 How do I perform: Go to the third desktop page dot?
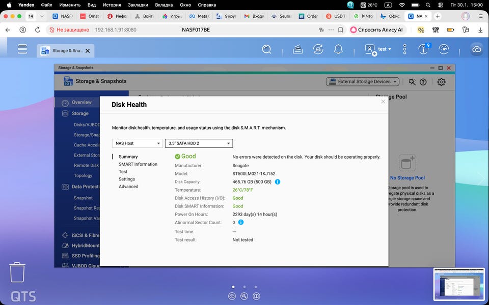tap(256, 287)
